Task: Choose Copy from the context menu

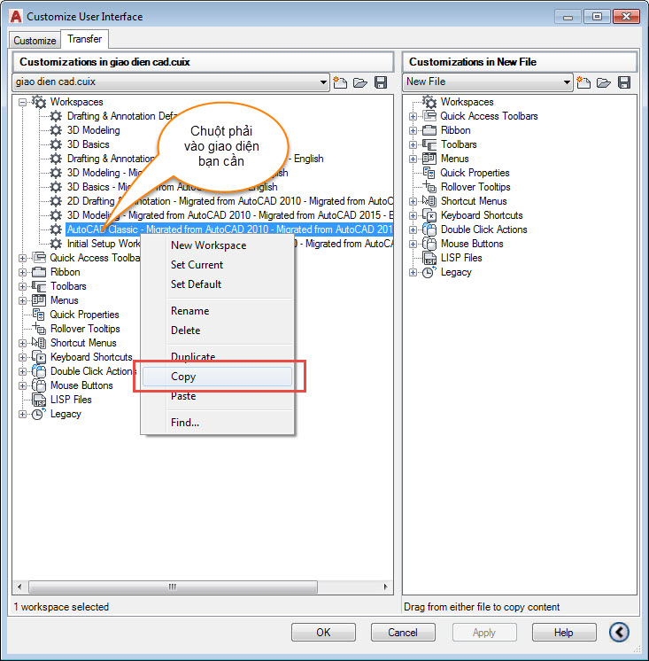Action: (217, 377)
